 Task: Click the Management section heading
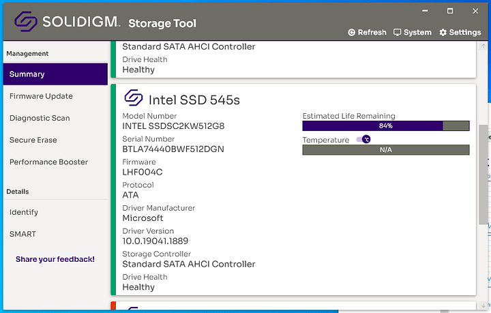27,53
